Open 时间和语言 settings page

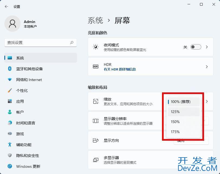41,123
